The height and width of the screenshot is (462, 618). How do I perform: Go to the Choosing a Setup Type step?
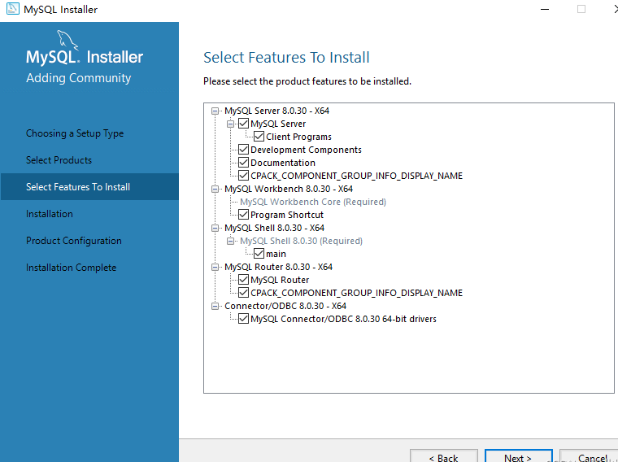coord(75,133)
